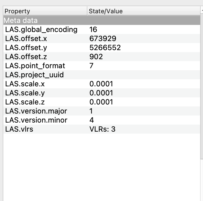Select the LAS.vlrs property name
Screen dimensions: 203x201
point(19,129)
